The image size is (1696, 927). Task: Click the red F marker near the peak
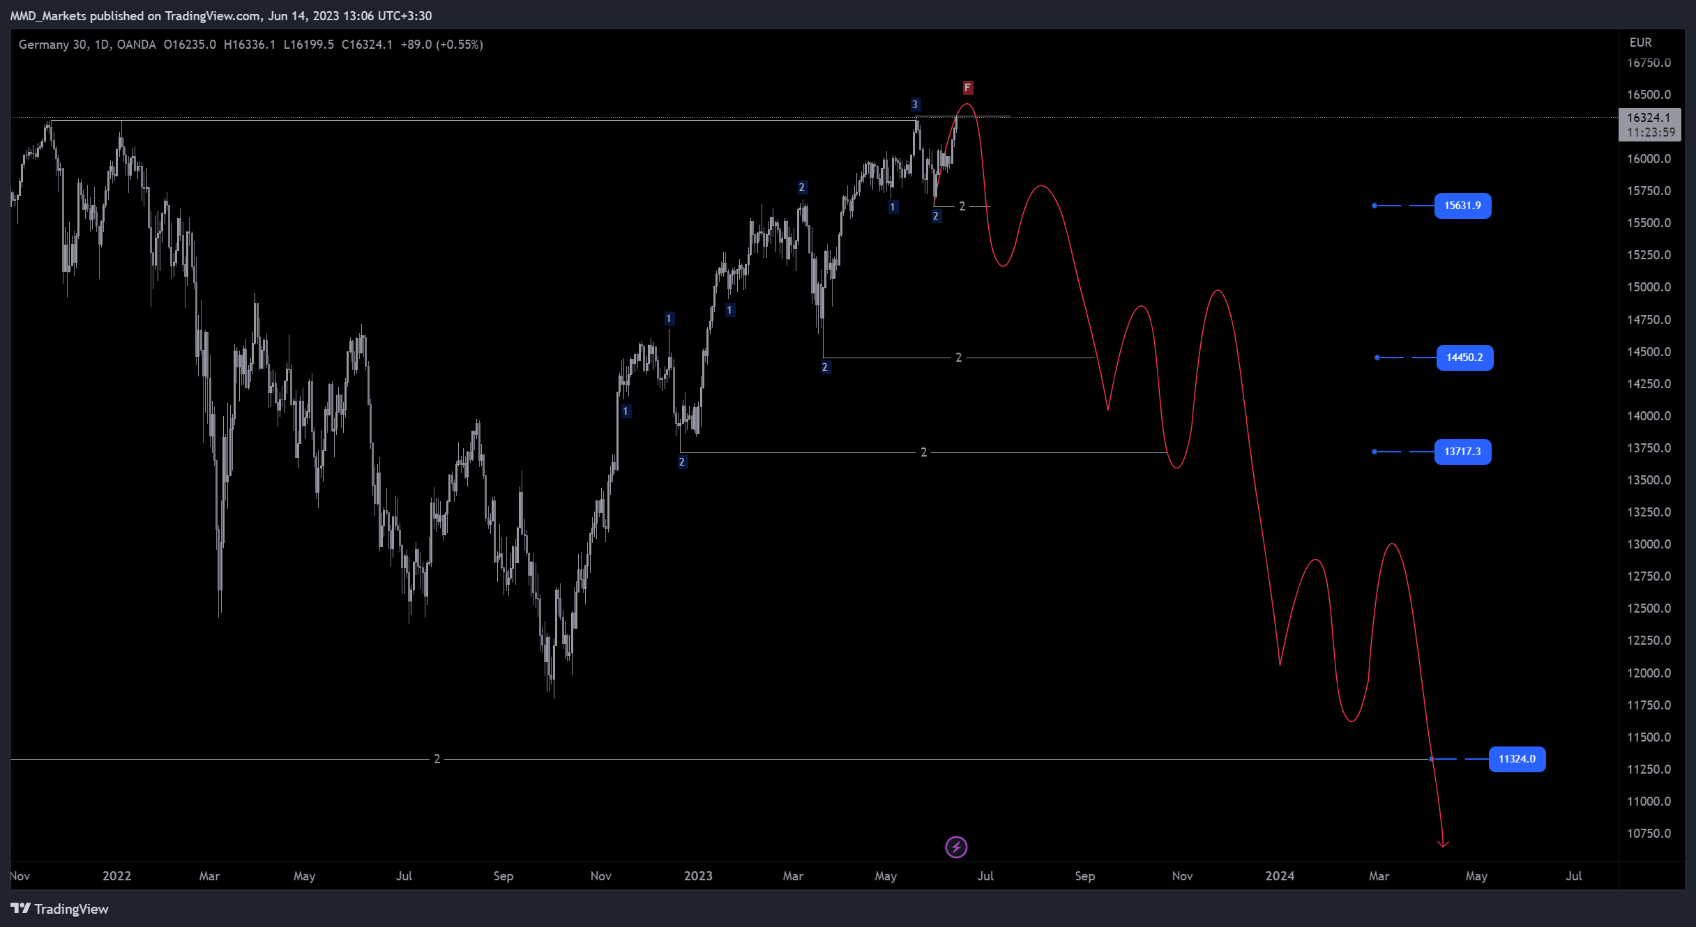click(967, 87)
